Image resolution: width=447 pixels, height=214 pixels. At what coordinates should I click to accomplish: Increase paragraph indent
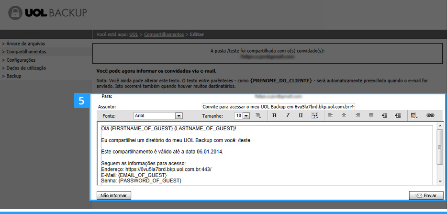(398, 115)
